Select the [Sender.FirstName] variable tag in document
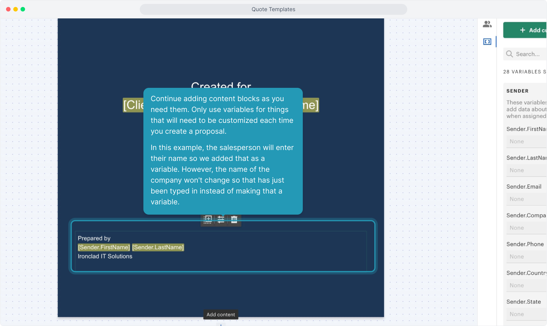This screenshot has height=326, width=547. pyautogui.click(x=104, y=248)
